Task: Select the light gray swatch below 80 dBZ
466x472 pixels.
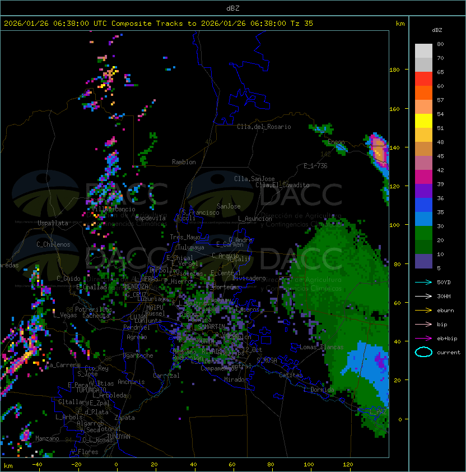Action: pyautogui.click(x=423, y=51)
